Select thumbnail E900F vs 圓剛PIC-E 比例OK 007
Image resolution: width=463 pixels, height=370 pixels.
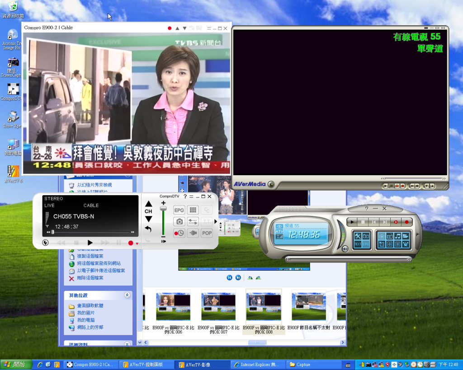tap(218, 312)
